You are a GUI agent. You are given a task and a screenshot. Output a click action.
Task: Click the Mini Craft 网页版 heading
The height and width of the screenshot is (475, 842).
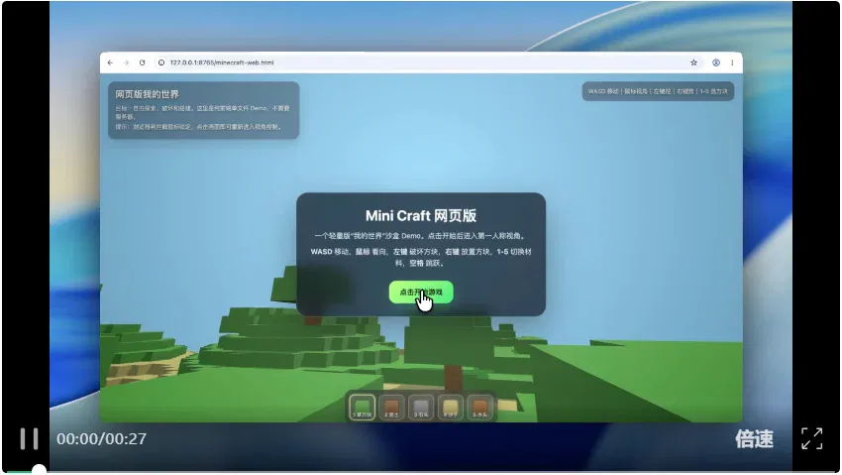click(x=421, y=216)
